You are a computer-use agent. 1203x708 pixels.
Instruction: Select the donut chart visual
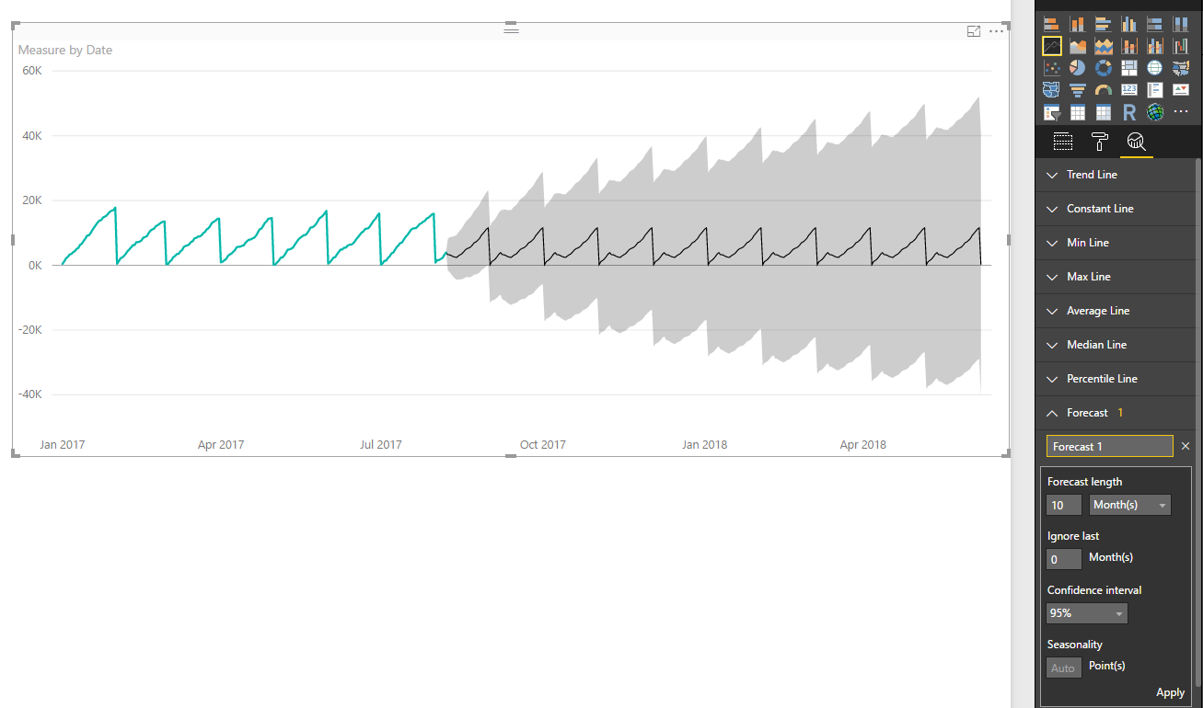(x=1104, y=68)
